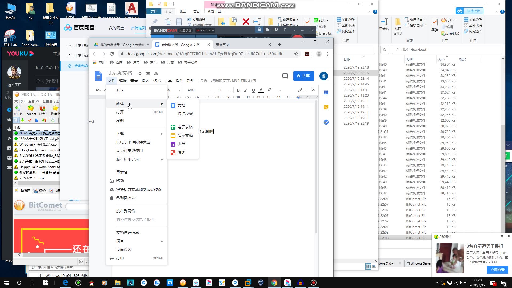The height and width of the screenshot is (288, 512).
Task: Click 将快捷方式添加到云端硬盘 entry
Action: click(x=137, y=190)
